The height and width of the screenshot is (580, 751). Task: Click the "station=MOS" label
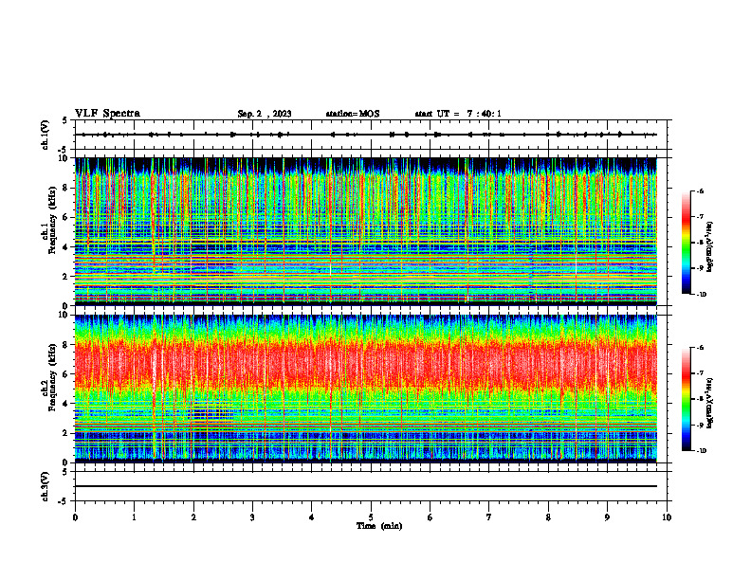[353, 114]
